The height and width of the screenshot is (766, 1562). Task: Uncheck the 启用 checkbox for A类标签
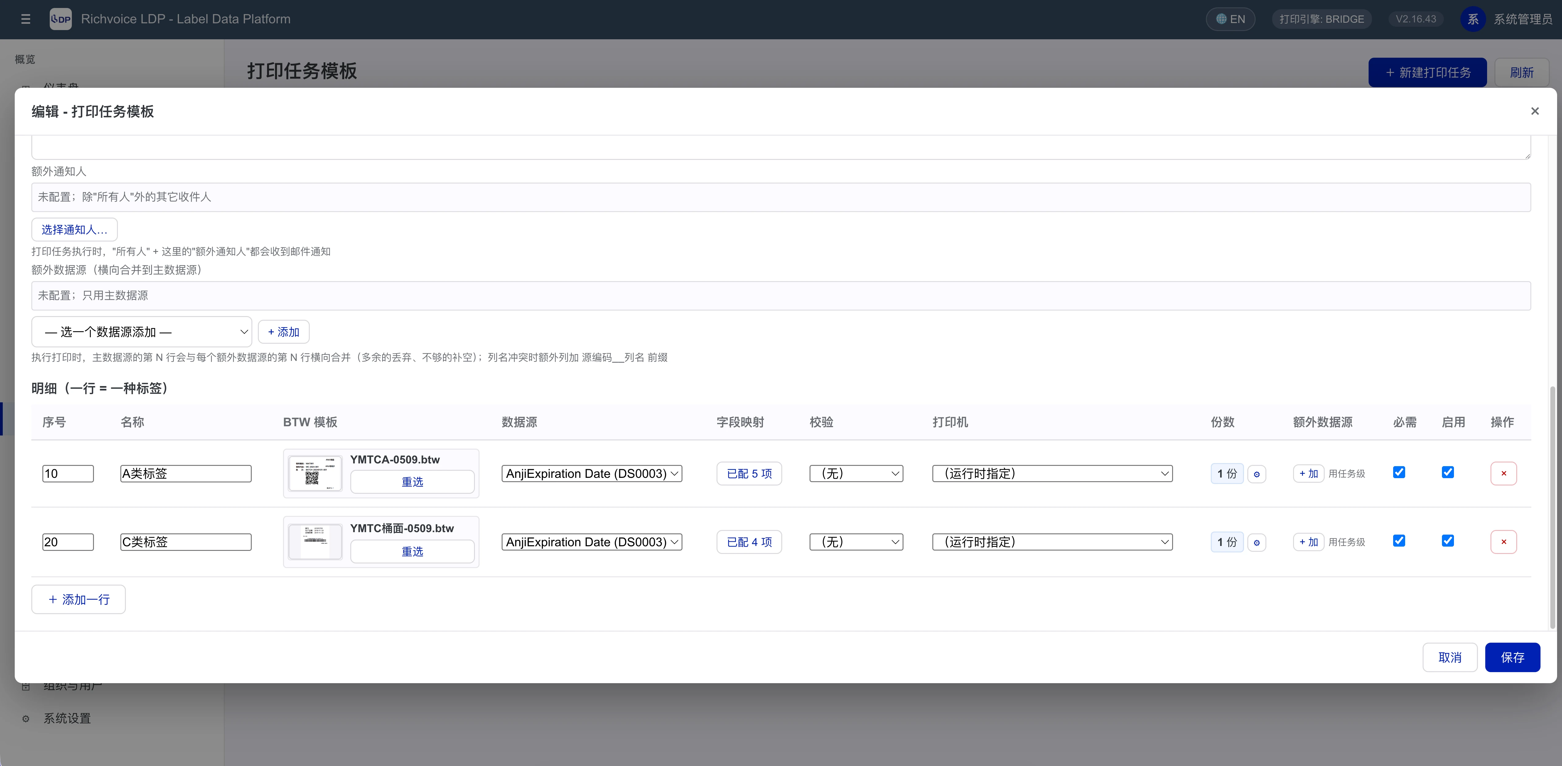point(1447,472)
